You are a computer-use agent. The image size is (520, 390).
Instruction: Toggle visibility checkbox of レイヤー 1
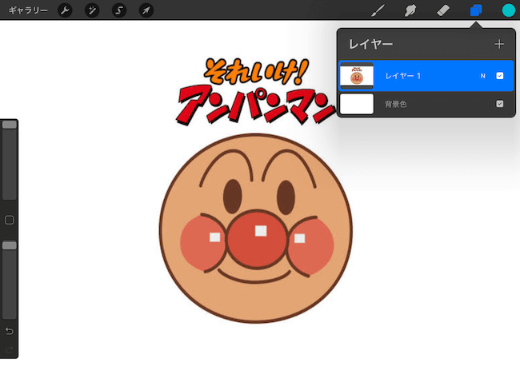tap(500, 76)
